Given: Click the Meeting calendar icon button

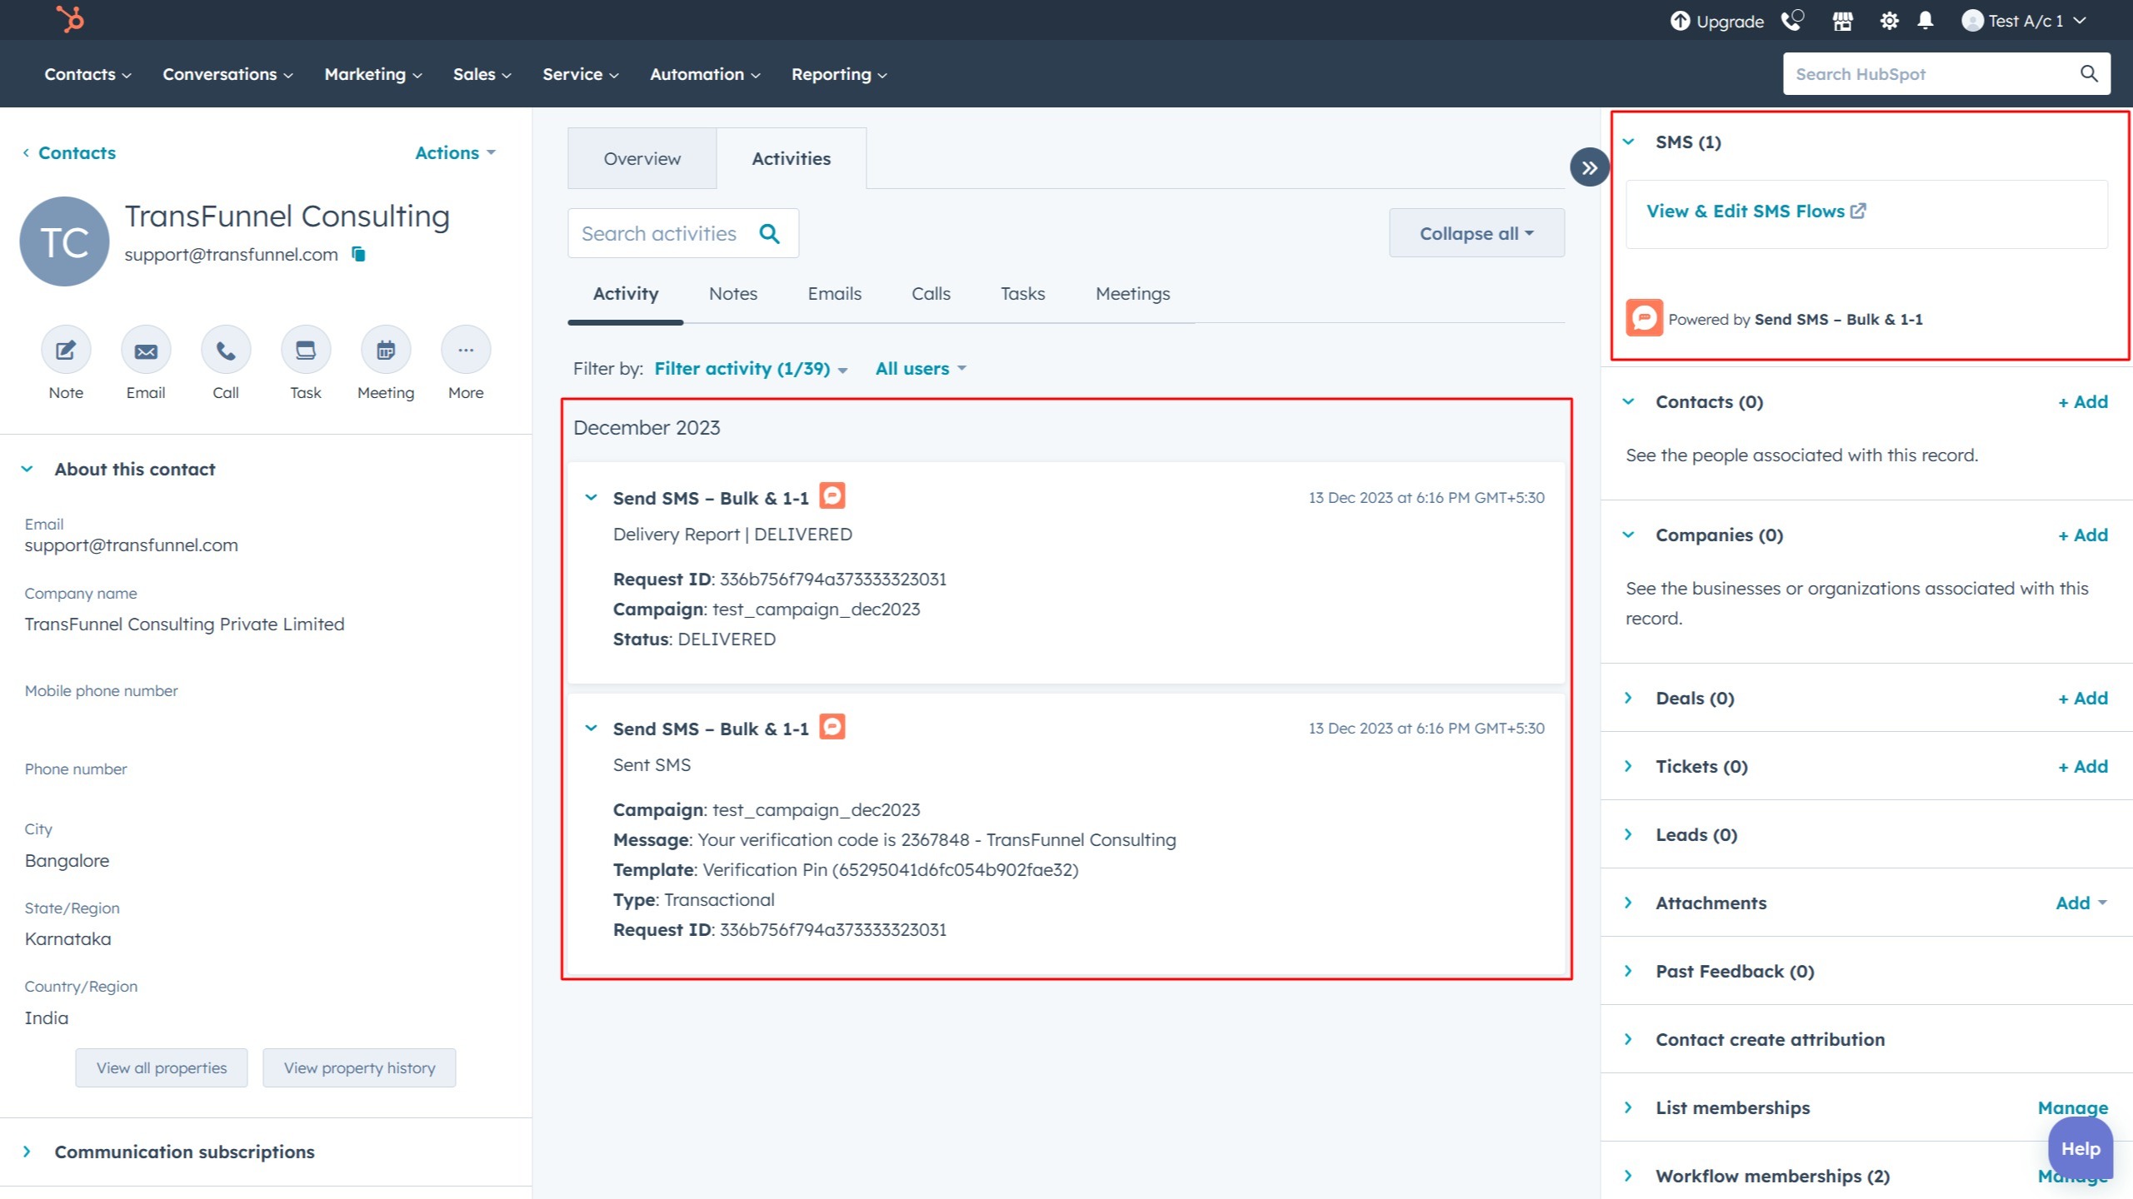Looking at the screenshot, I should (385, 350).
